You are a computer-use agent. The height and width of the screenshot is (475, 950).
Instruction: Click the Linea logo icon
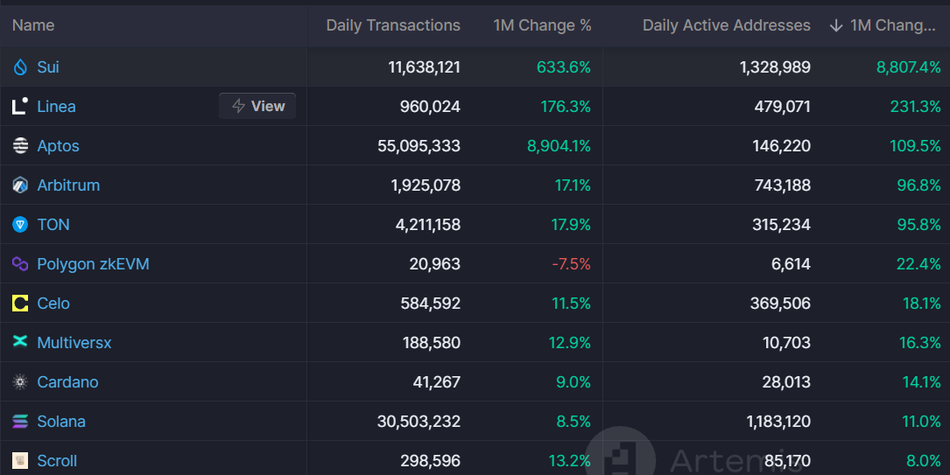tap(20, 107)
